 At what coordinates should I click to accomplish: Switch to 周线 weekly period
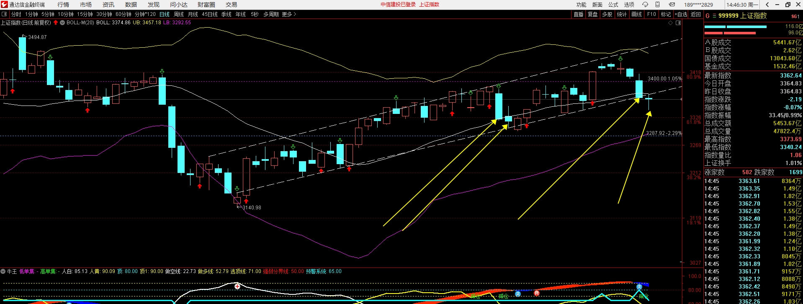pos(179,14)
